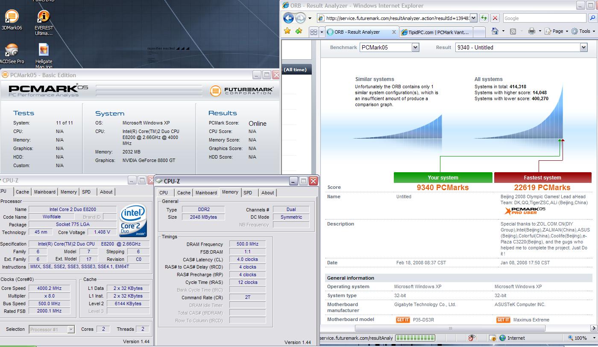Click the 'NVIDIA GeForce 8800 GT' graphics text

click(x=149, y=160)
